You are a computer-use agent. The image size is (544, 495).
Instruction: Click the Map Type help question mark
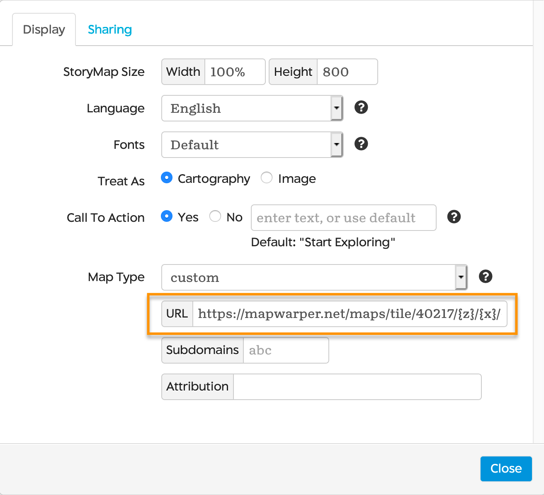[486, 277]
